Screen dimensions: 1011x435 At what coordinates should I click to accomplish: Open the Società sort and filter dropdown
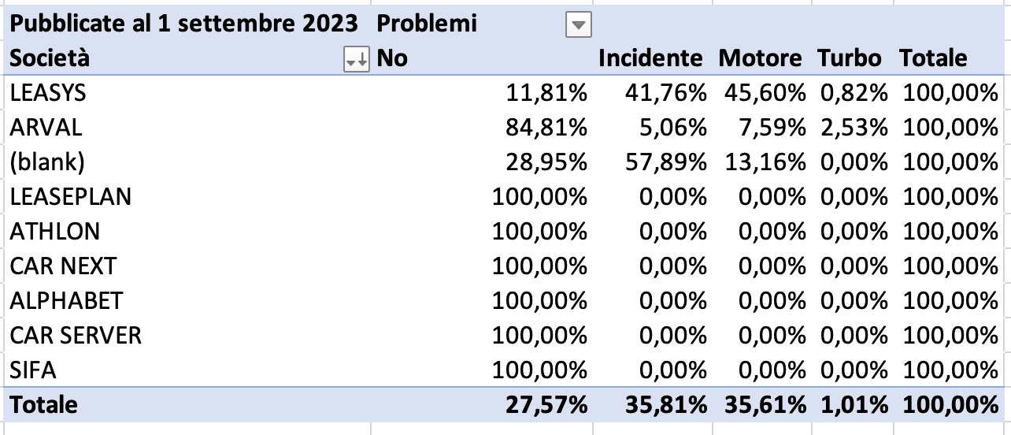click(357, 60)
